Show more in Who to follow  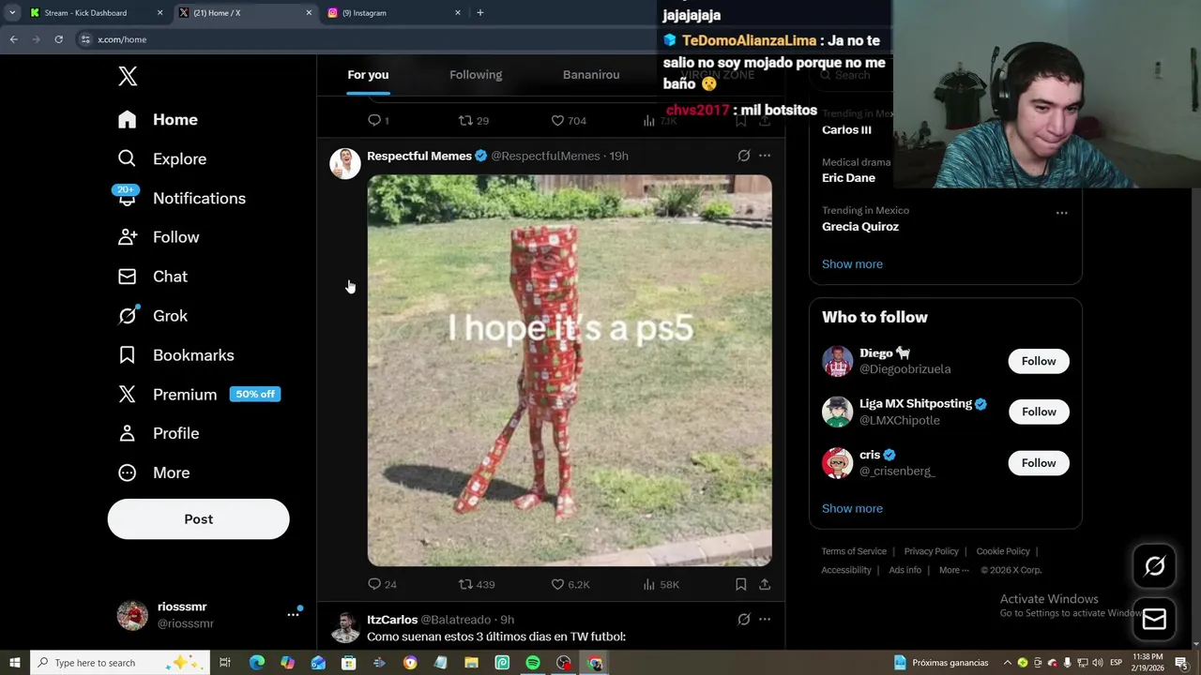(x=852, y=508)
